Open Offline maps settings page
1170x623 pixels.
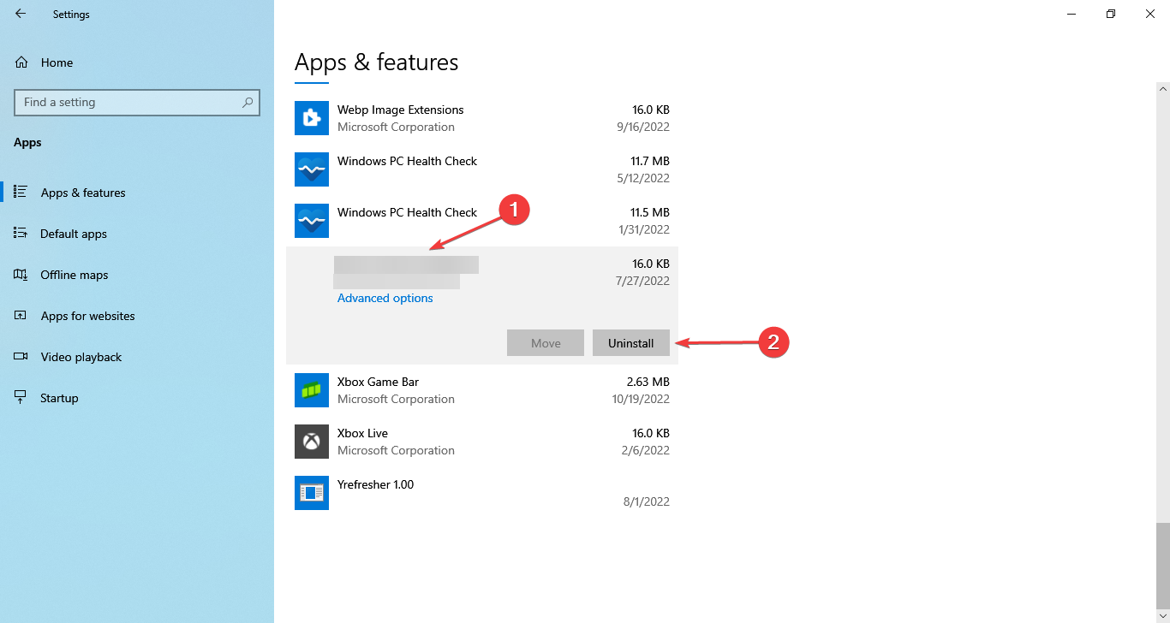(74, 275)
